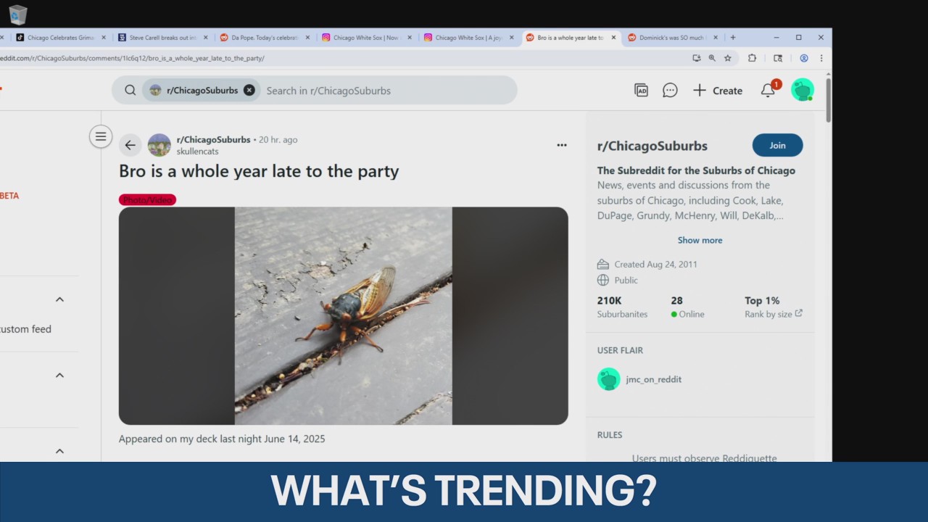Image resolution: width=928 pixels, height=522 pixels.
Task: Remove the r/ChicagoSuburbs search filter chip
Action: (249, 90)
